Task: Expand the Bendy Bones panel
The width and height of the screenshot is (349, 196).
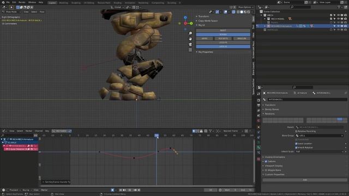Action: click(271, 109)
